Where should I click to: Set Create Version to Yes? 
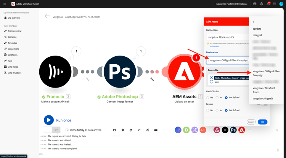(207, 97)
